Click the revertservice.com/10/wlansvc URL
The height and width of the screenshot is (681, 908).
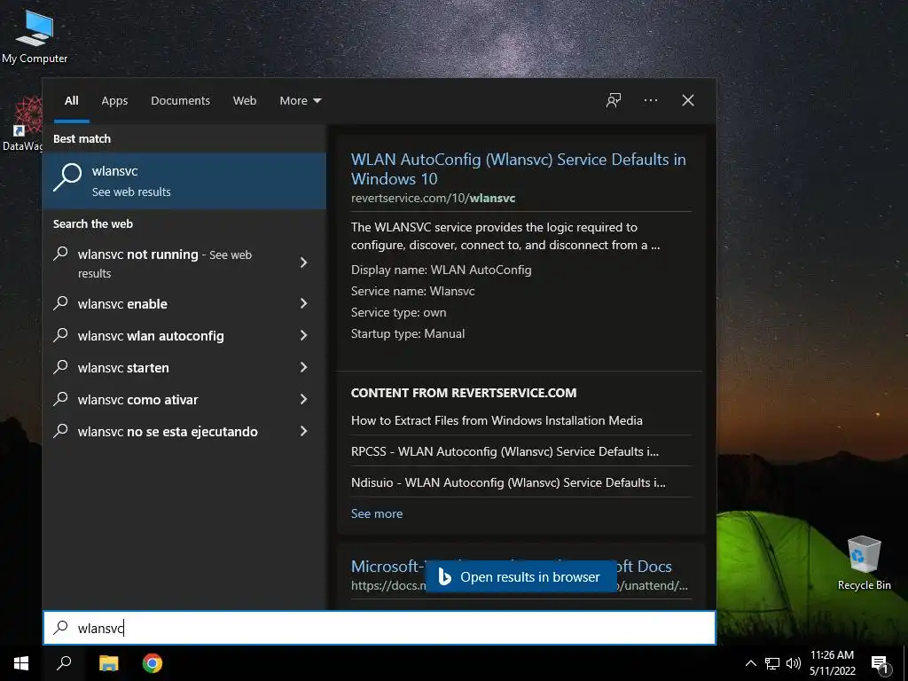[x=433, y=198]
